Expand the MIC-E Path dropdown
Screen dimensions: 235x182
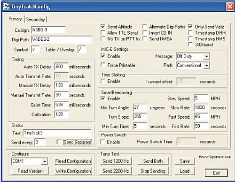[207, 65]
